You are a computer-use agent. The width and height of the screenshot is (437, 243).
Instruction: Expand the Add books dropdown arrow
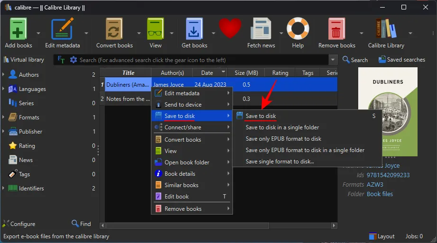pyautogui.click(x=38, y=33)
